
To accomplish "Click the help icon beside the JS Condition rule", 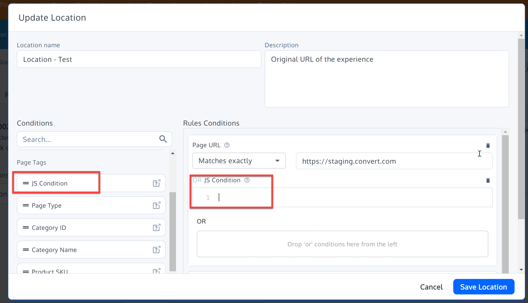I will (247, 180).
